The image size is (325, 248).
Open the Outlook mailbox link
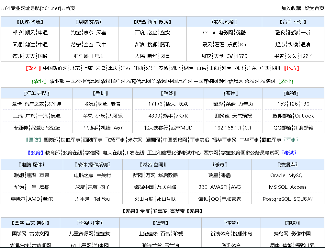coord(304,116)
